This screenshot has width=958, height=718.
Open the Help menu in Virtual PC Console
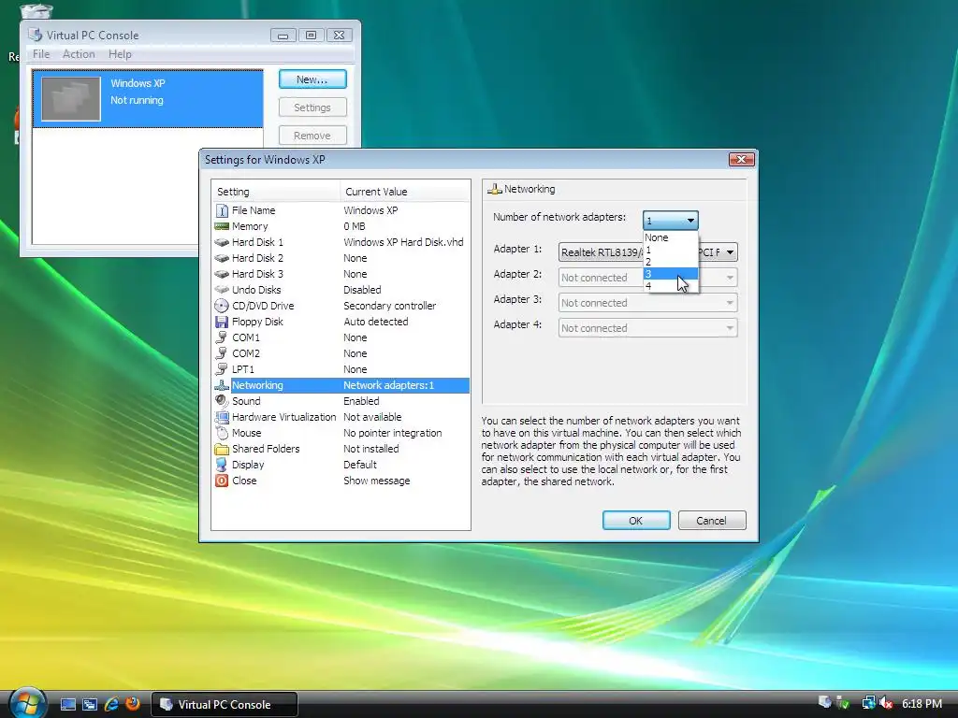[x=120, y=54]
